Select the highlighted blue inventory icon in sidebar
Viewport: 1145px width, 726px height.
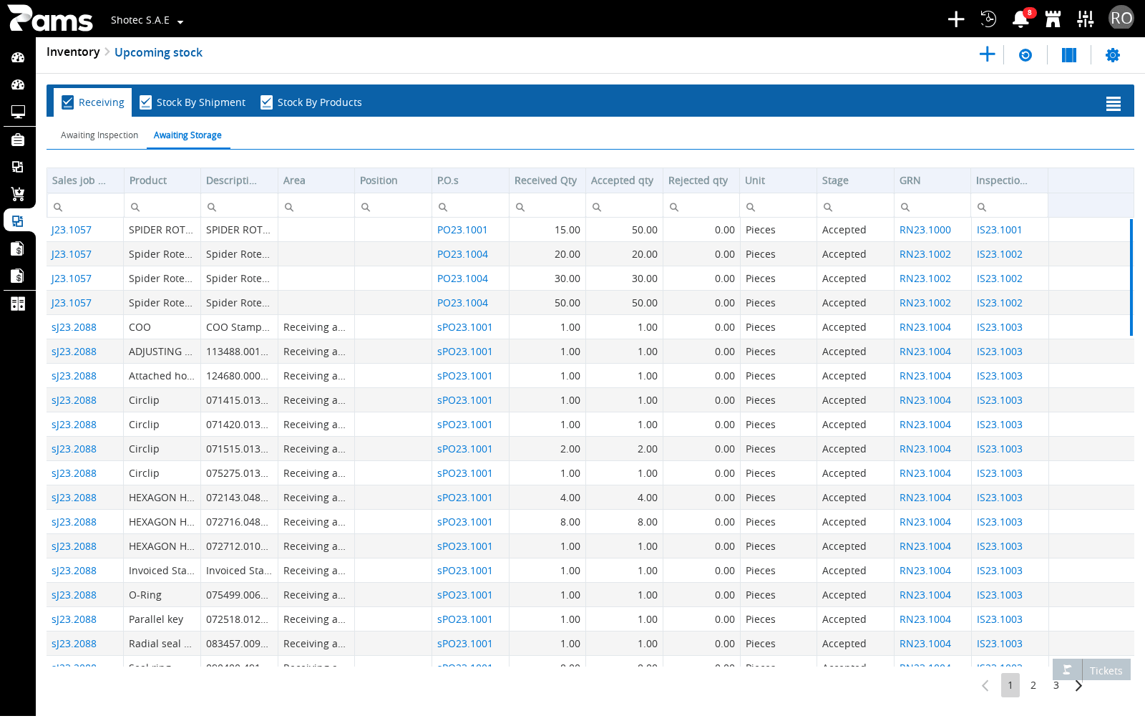tap(18, 221)
